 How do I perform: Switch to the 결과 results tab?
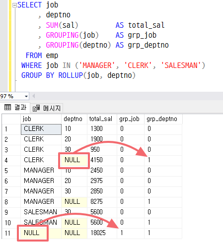[15, 108]
